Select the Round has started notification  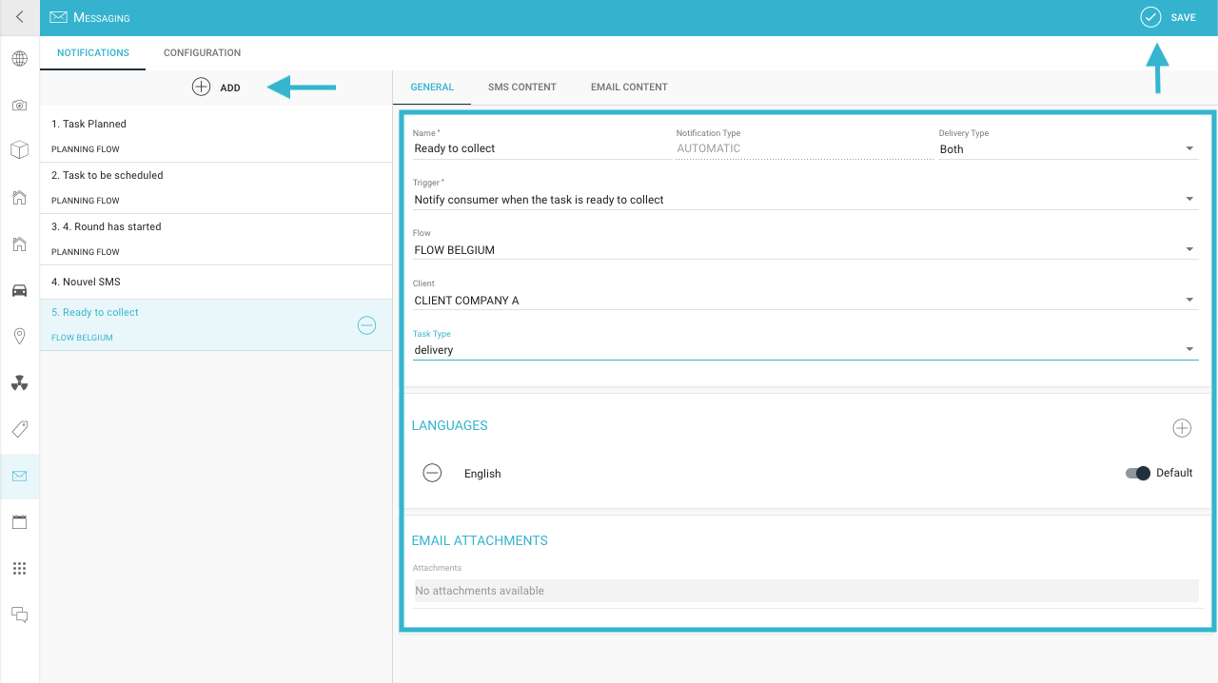point(216,239)
